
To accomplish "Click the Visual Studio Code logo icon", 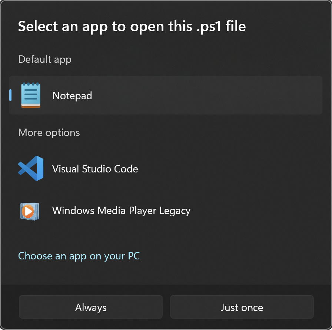I will point(31,168).
